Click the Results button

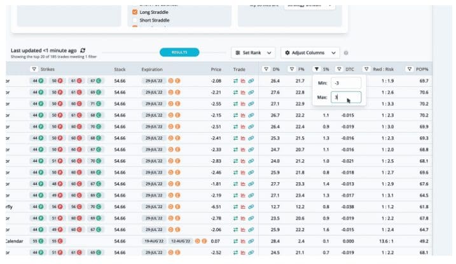pos(179,53)
